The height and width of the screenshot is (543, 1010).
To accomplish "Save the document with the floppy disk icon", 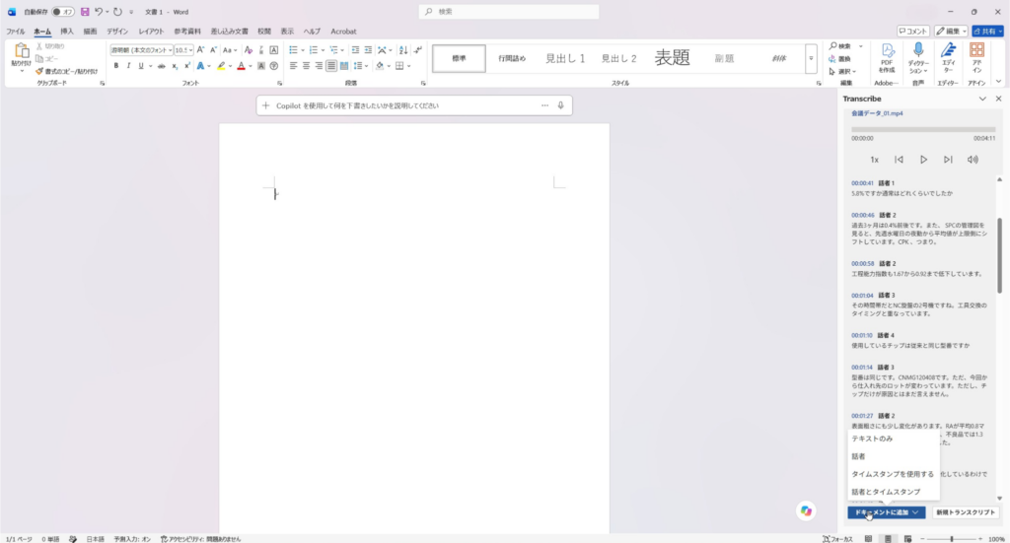I will click(85, 12).
